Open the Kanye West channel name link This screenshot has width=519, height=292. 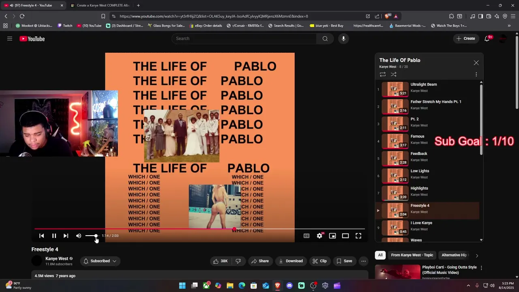pos(57,259)
